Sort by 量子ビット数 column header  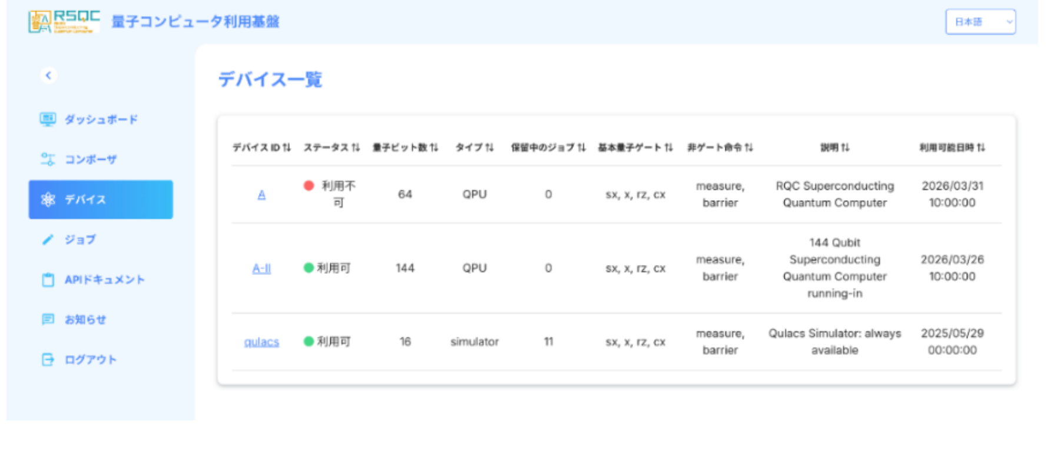(x=405, y=147)
